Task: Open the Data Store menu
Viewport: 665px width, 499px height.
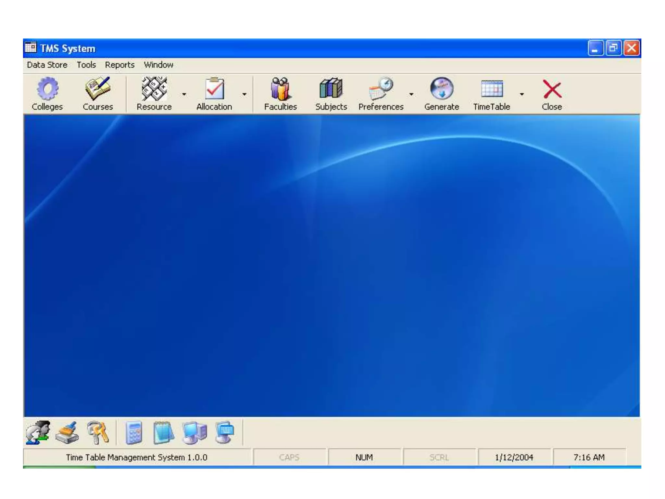Action: (x=47, y=65)
